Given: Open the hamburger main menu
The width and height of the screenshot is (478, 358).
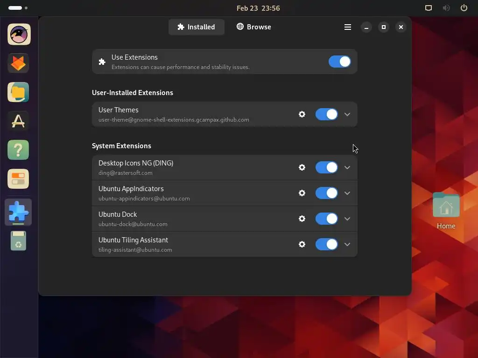Looking at the screenshot, I should [347, 27].
